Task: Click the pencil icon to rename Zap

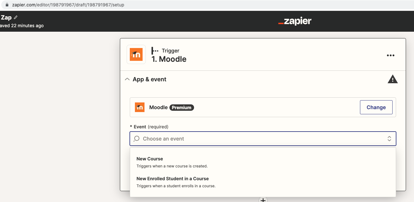Action: tap(16, 18)
